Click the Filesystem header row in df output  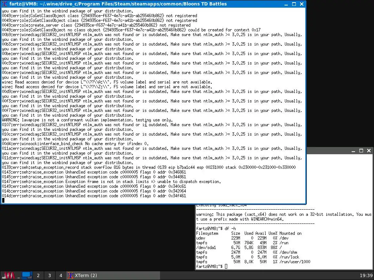tap(249, 233)
